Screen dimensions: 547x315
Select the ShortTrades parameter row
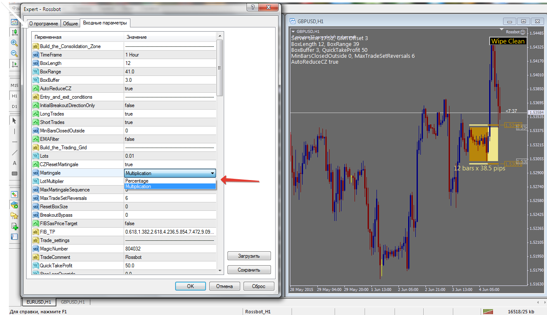tap(124, 122)
